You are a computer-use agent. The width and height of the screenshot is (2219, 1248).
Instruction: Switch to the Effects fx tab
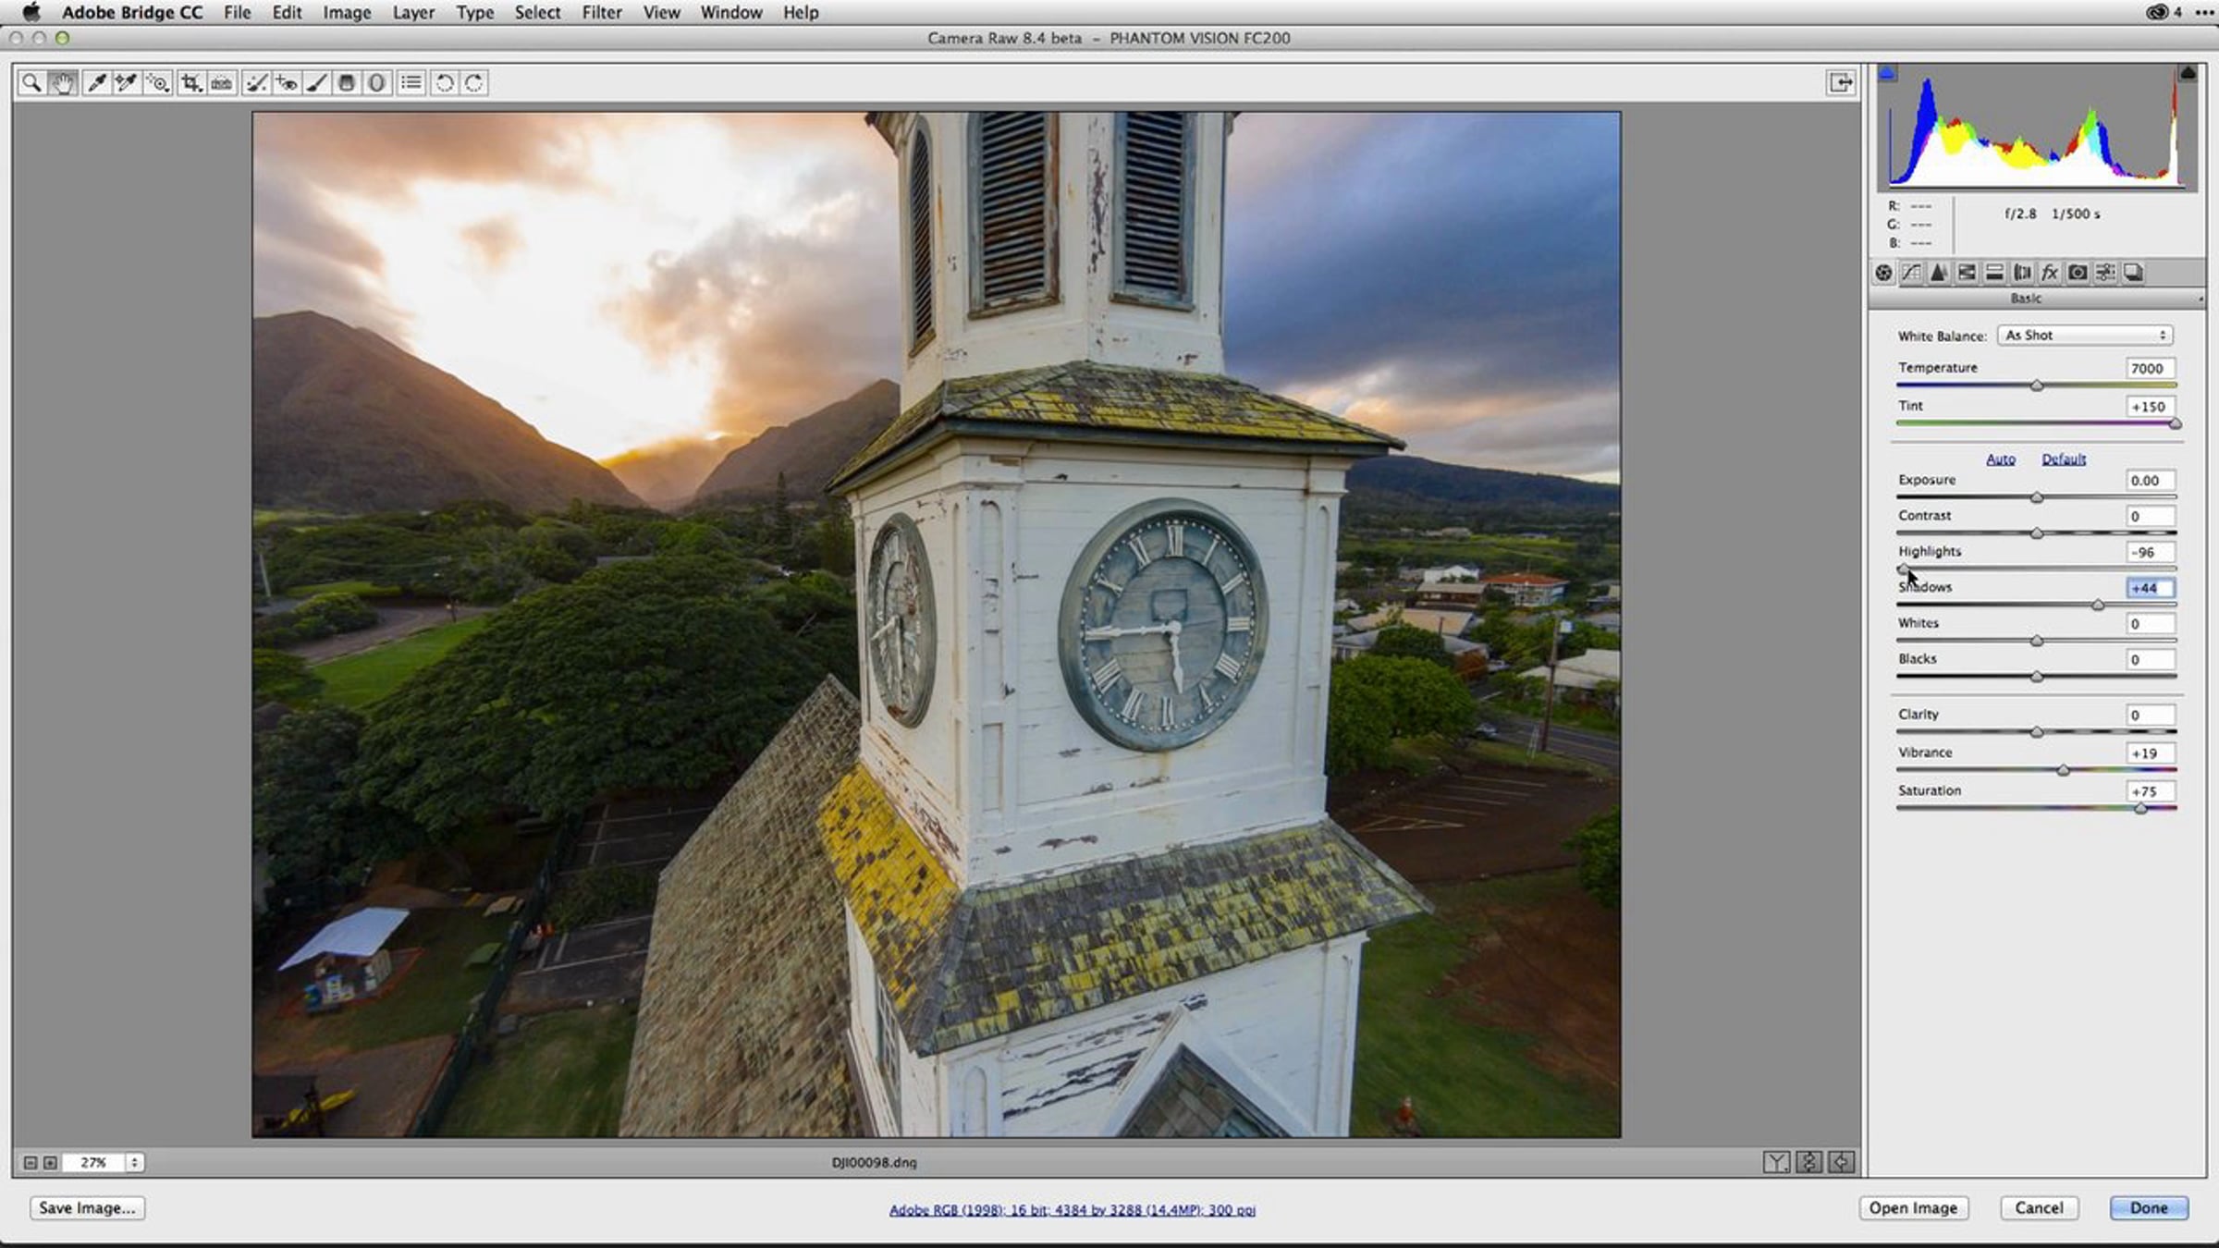click(2050, 273)
